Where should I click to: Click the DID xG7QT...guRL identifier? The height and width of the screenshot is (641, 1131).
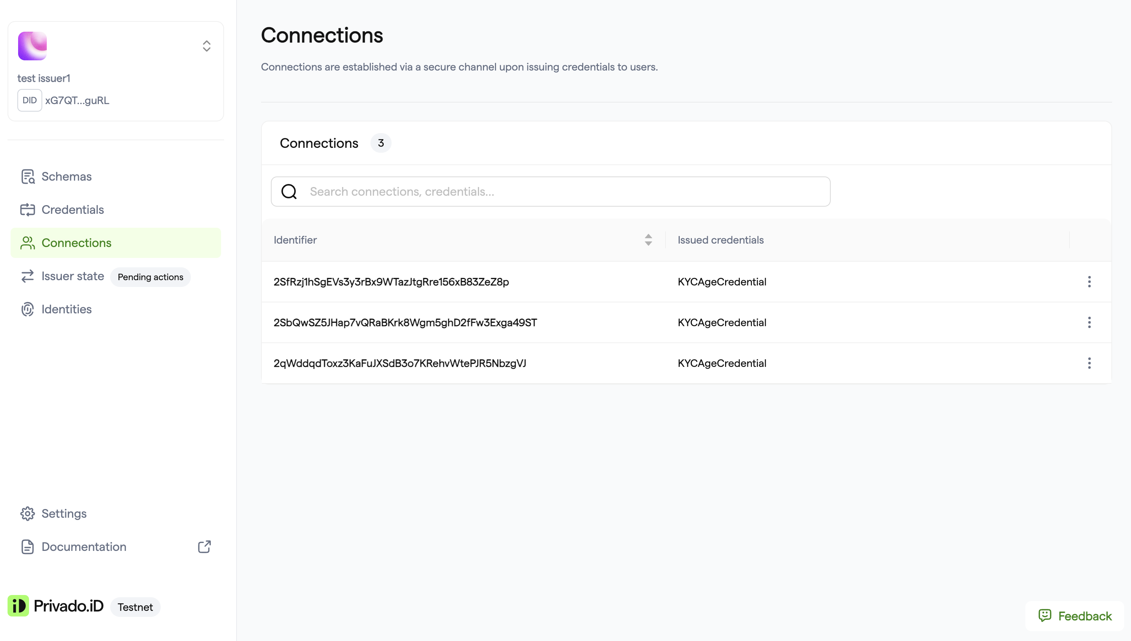tap(63, 100)
